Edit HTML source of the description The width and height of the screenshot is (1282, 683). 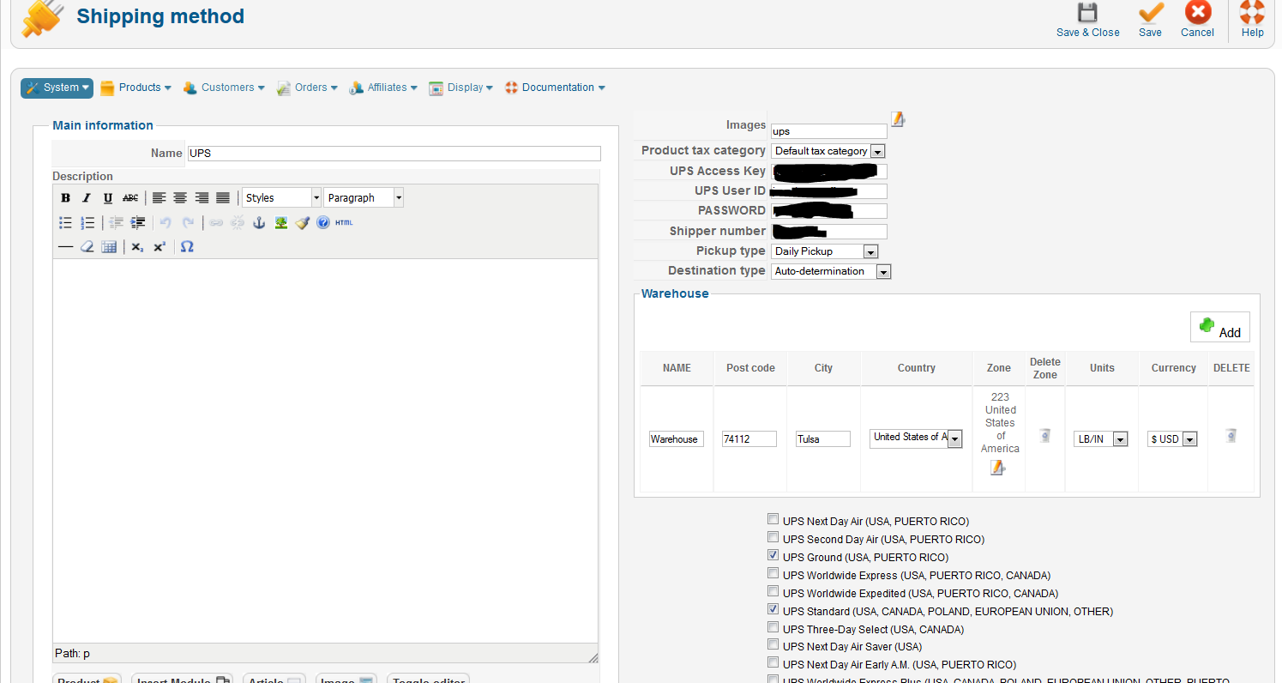tap(344, 223)
